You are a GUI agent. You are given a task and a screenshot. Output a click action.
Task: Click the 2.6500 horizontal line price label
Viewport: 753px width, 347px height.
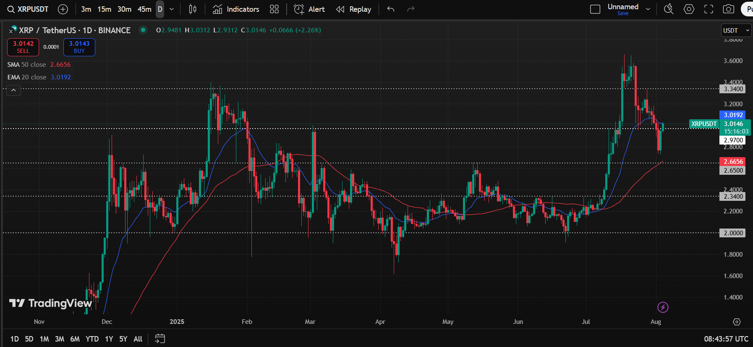coord(732,171)
